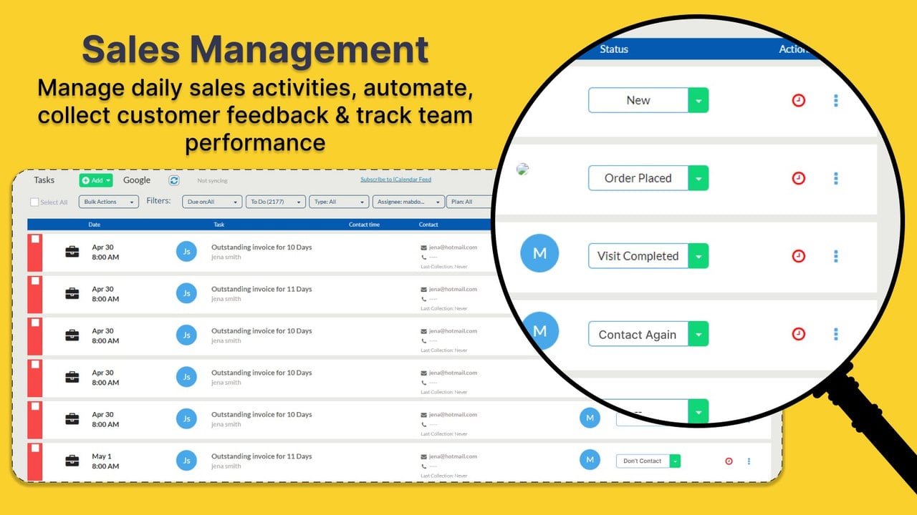The width and height of the screenshot is (917, 515).
Task: Click jena@hotmail.com in May 1 row
Action: pos(453,456)
